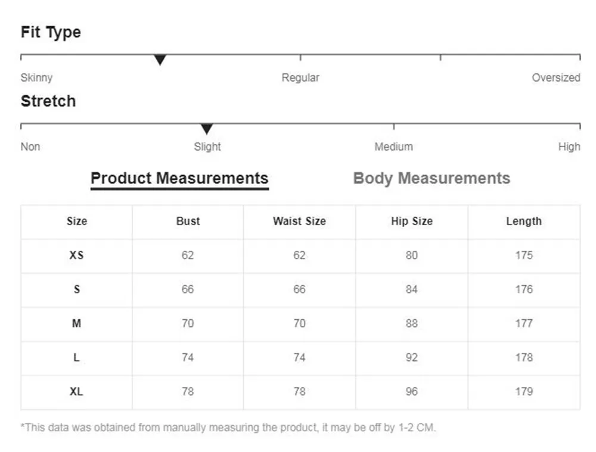The image size is (596, 452).
Task: Click the Oversized fit label
Action: pyautogui.click(x=555, y=77)
